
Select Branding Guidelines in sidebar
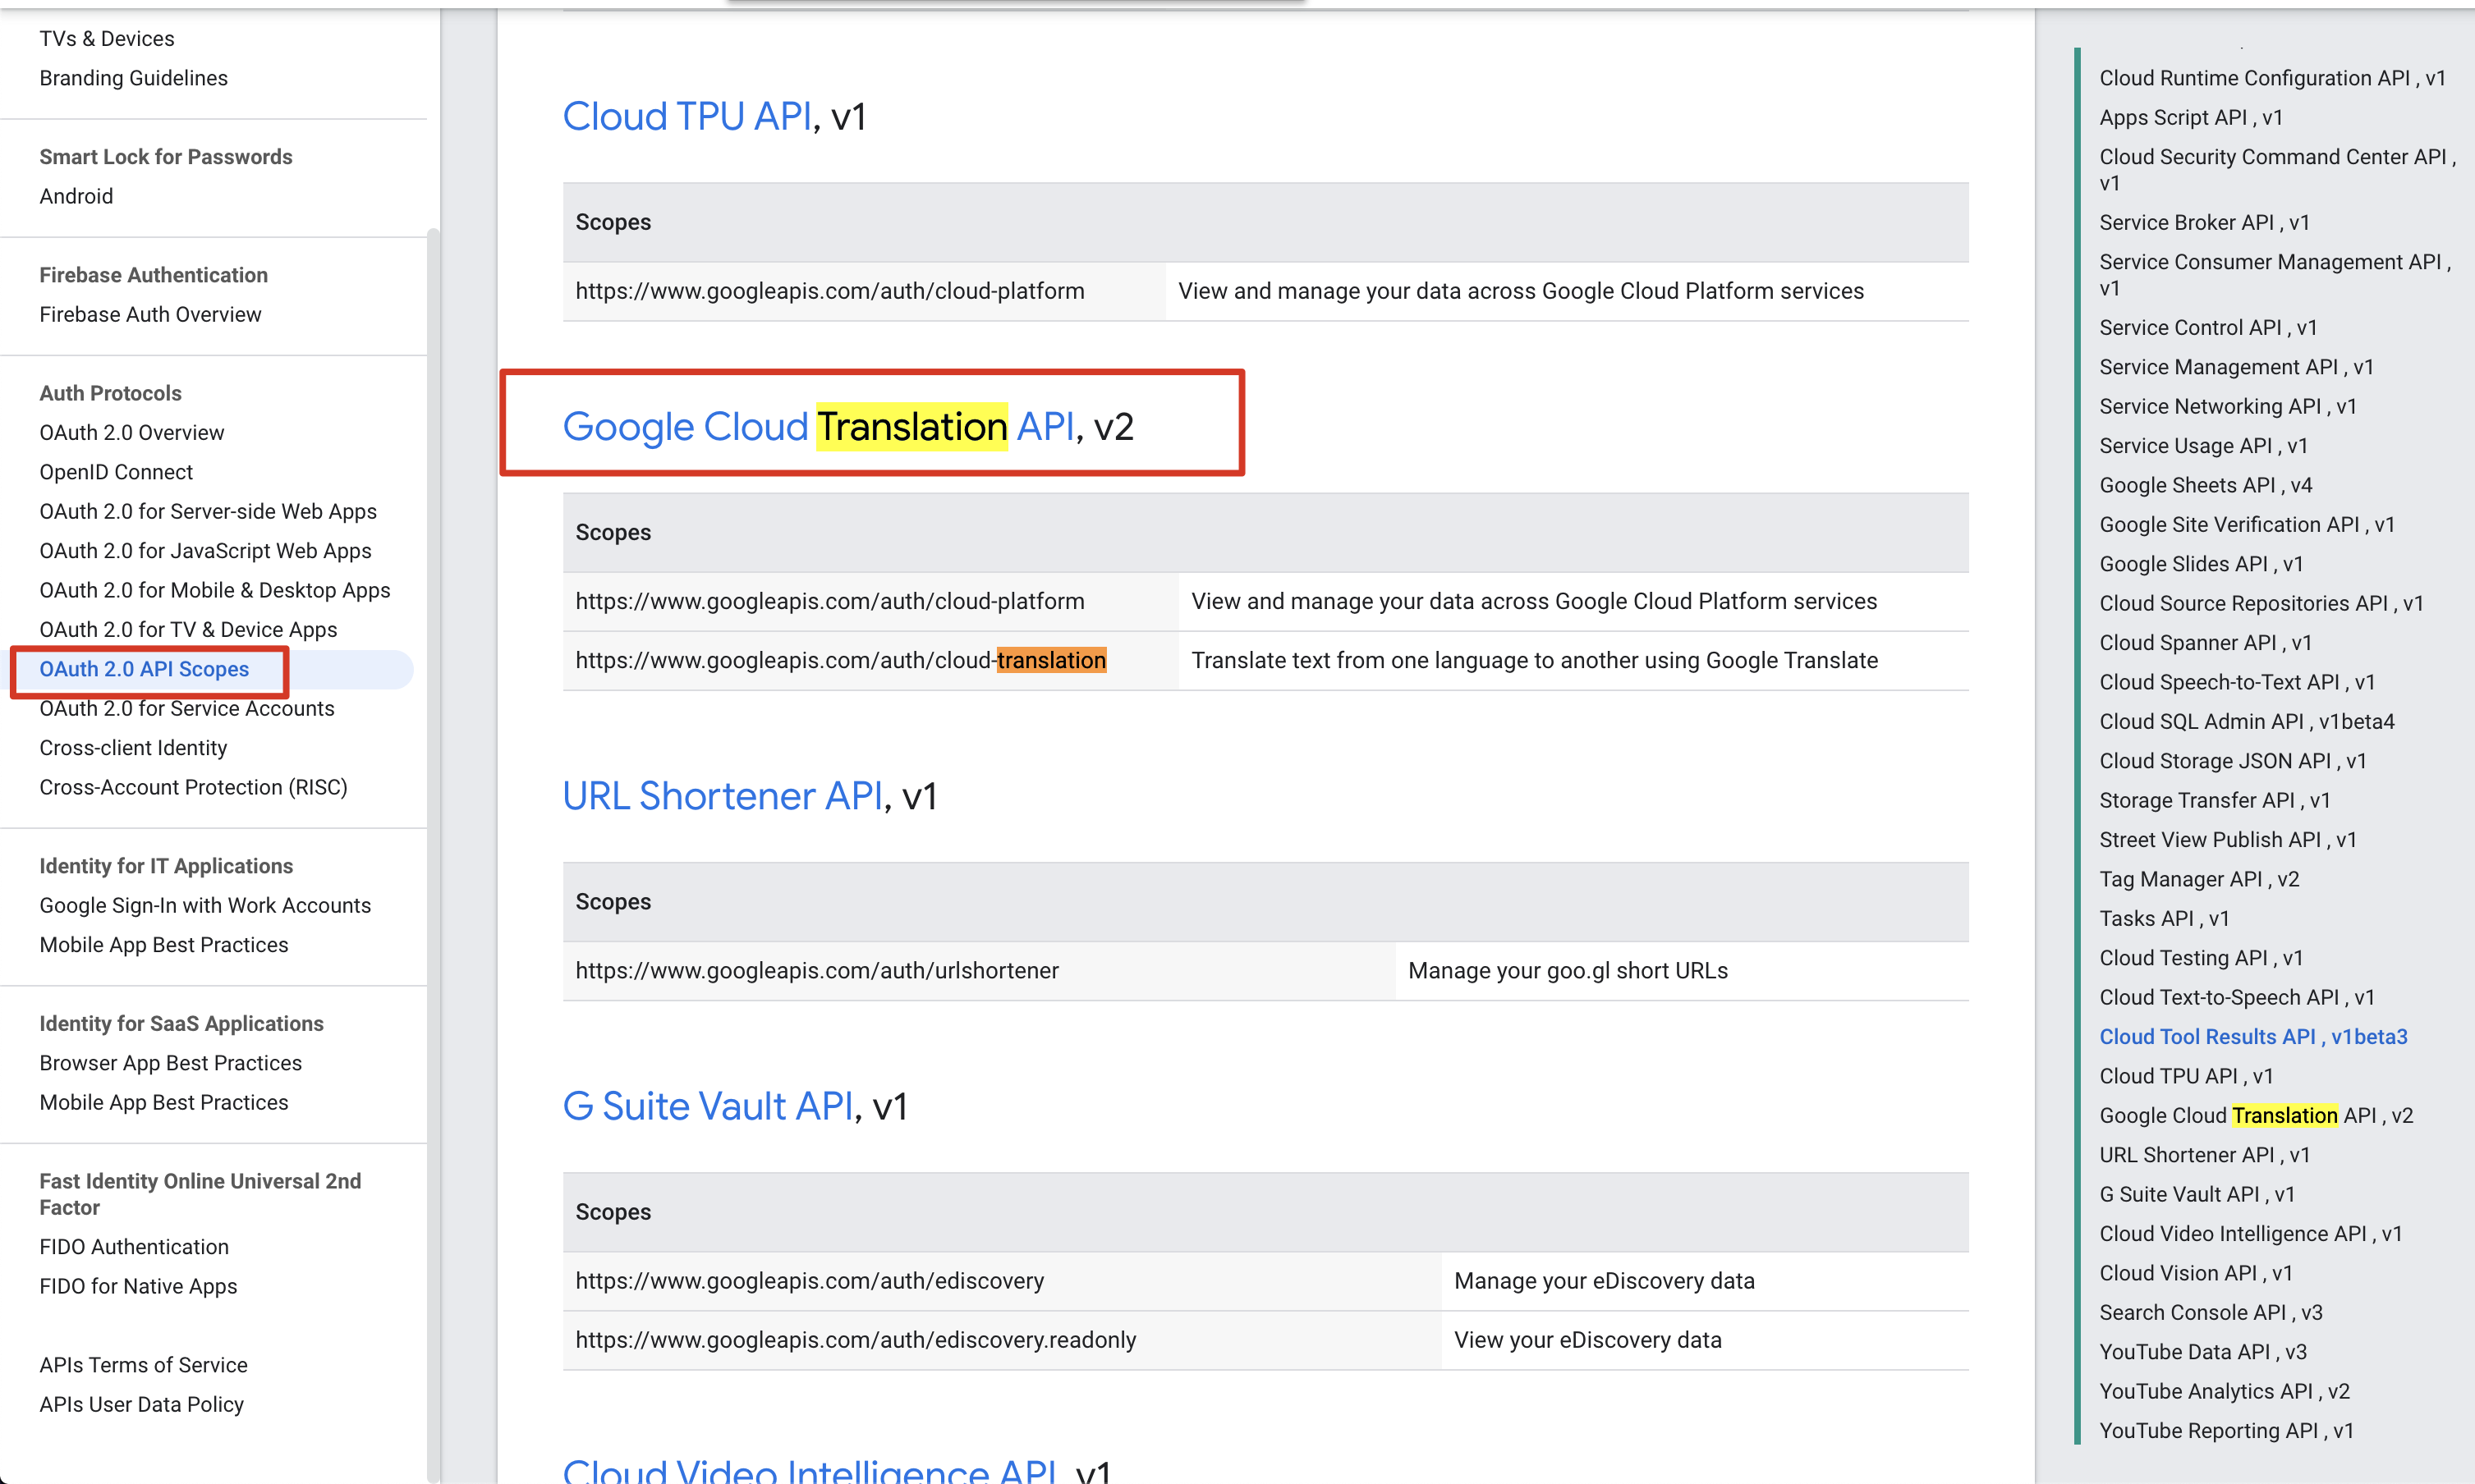tap(133, 78)
